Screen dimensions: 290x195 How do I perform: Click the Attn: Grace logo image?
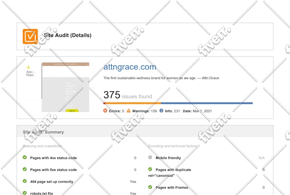30,71
